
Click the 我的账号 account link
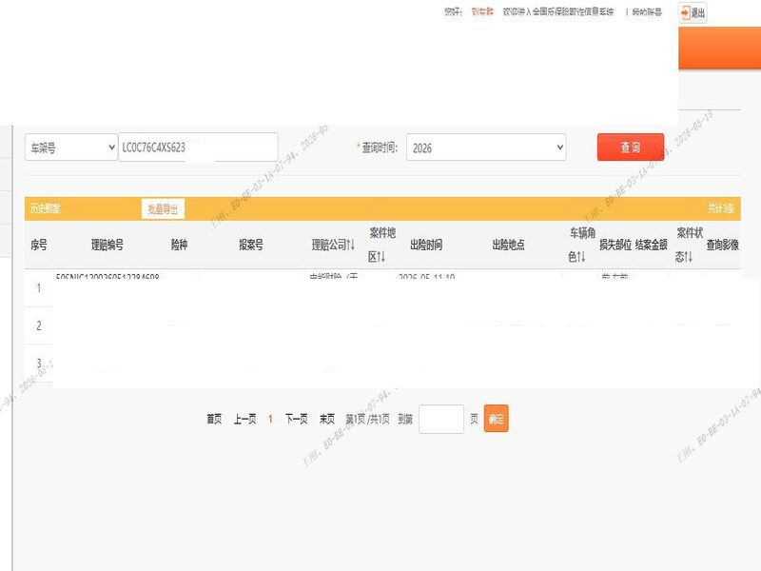(x=648, y=12)
